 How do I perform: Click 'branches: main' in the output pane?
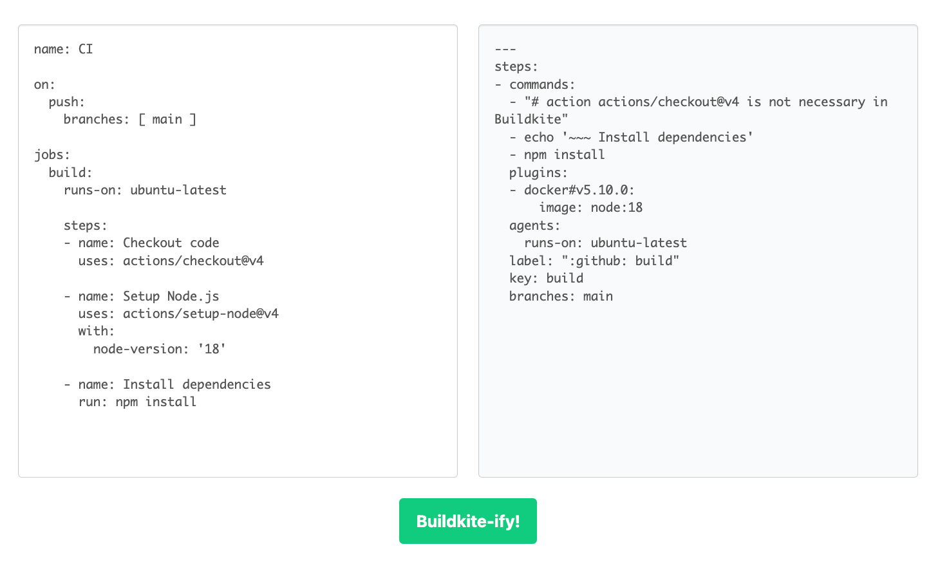click(561, 296)
